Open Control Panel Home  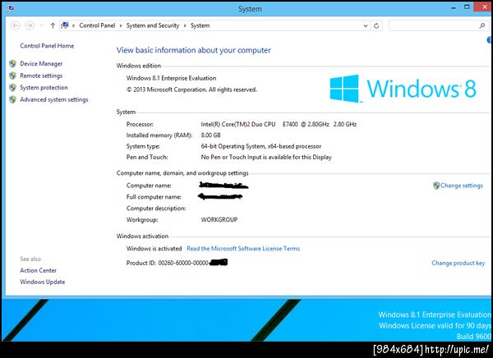[47, 46]
